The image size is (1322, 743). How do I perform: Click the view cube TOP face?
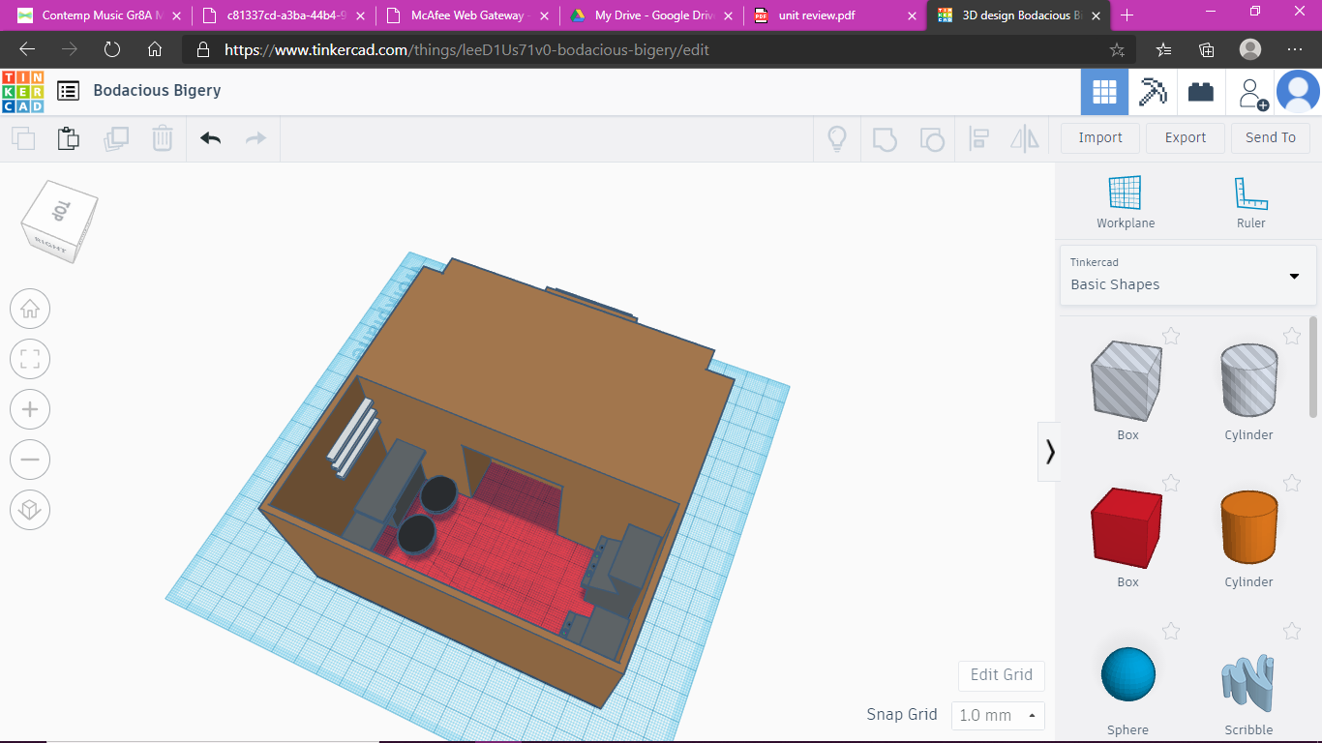coord(62,210)
